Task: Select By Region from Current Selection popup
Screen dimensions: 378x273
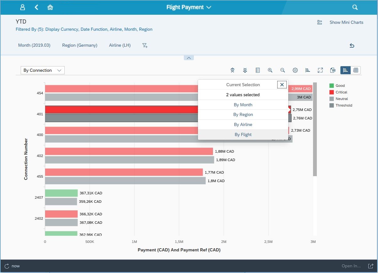Action: (243, 114)
